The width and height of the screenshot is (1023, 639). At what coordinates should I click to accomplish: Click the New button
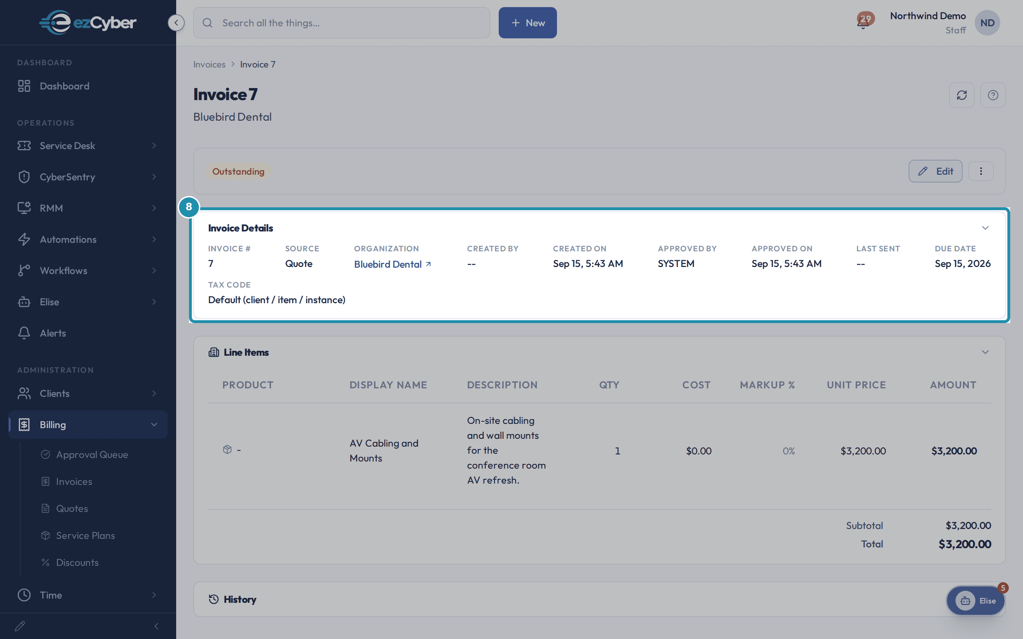pos(527,23)
